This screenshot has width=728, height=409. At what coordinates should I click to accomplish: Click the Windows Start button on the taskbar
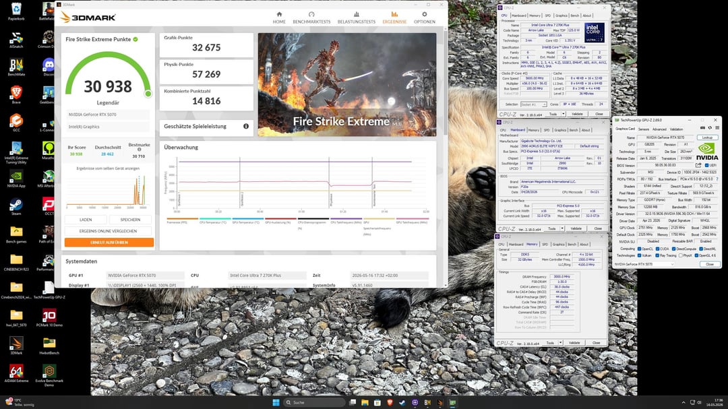276,402
